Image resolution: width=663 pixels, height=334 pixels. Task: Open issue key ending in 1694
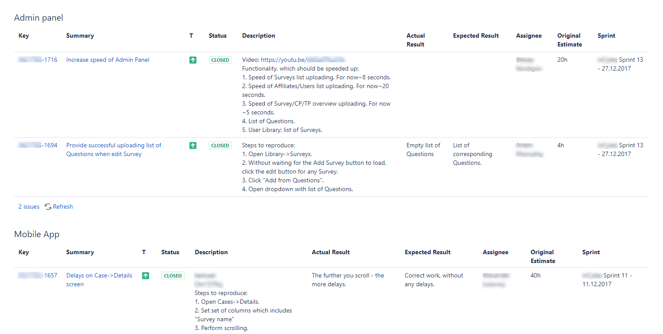pyautogui.click(x=38, y=146)
